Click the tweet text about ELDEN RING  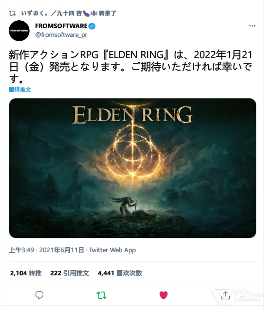131,67
